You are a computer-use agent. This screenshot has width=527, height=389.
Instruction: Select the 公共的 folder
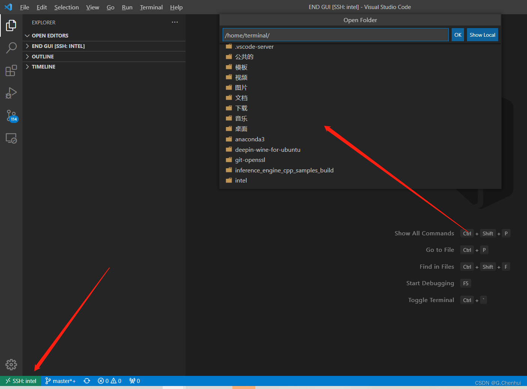coord(360,57)
